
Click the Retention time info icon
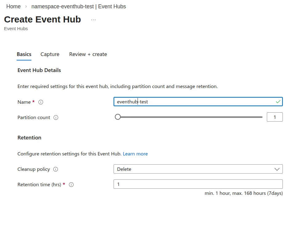pyautogui.click(x=71, y=185)
